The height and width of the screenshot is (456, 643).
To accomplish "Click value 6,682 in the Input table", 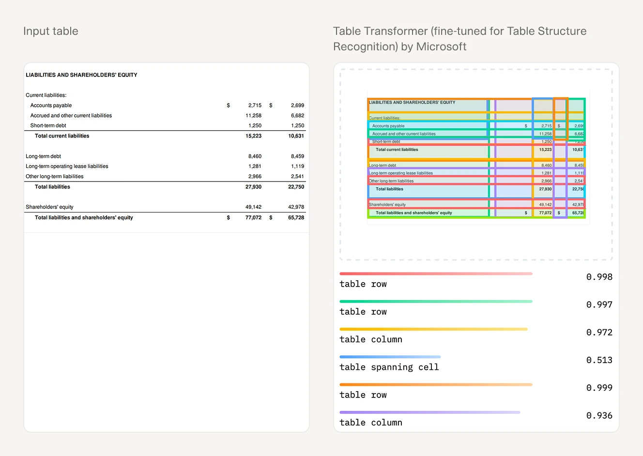I will [x=298, y=115].
